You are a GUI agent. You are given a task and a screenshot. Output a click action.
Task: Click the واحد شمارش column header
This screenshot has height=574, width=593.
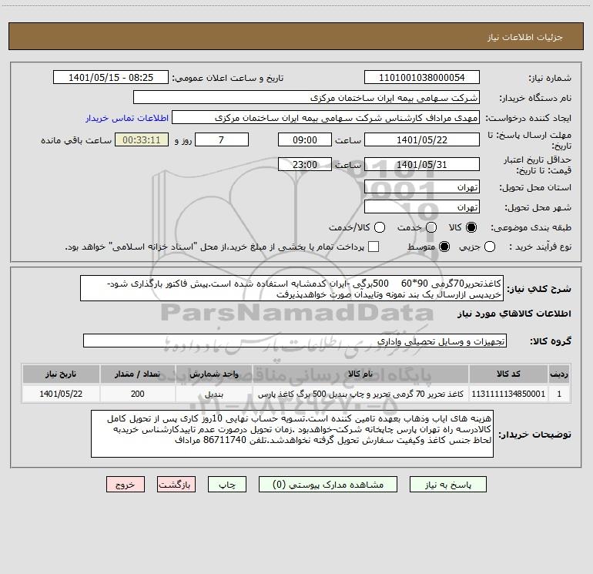click(213, 374)
